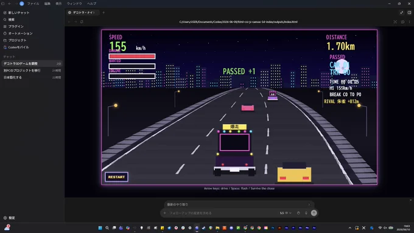Click the screenshot capture icon in preview toolbar
414x233 pixels.
point(395,22)
